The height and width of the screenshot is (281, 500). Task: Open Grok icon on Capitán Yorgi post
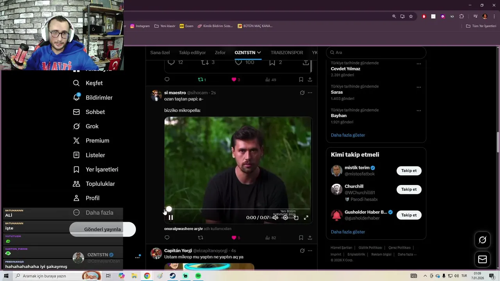302,251
